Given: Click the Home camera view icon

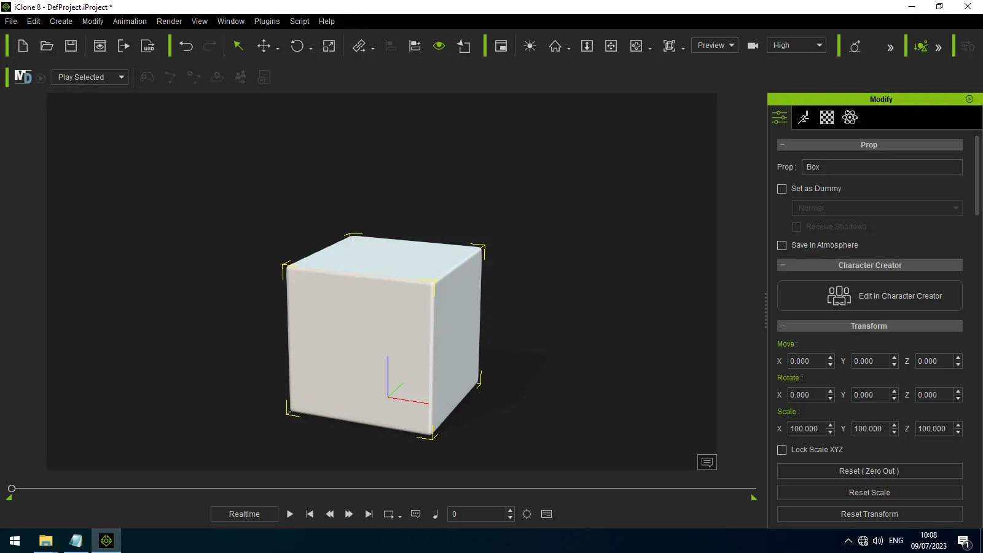Looking at the screenshot, I should pos(555,46).
